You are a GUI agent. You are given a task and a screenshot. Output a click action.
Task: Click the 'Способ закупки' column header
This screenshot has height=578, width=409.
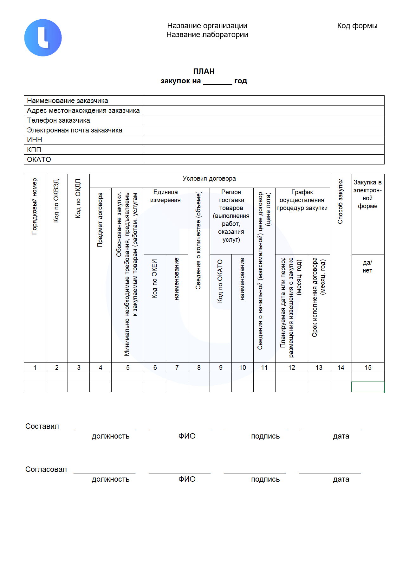pos(341,268)
